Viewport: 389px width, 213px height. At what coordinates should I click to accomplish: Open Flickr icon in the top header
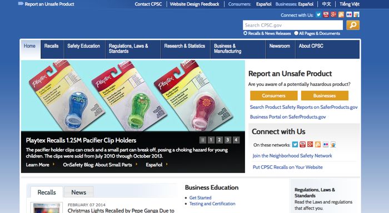point(349,14)
